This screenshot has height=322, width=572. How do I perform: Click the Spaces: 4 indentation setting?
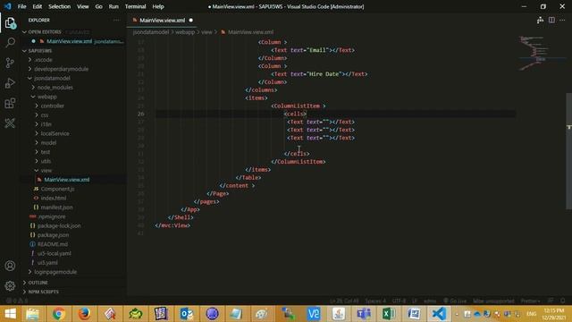point(375,301)
